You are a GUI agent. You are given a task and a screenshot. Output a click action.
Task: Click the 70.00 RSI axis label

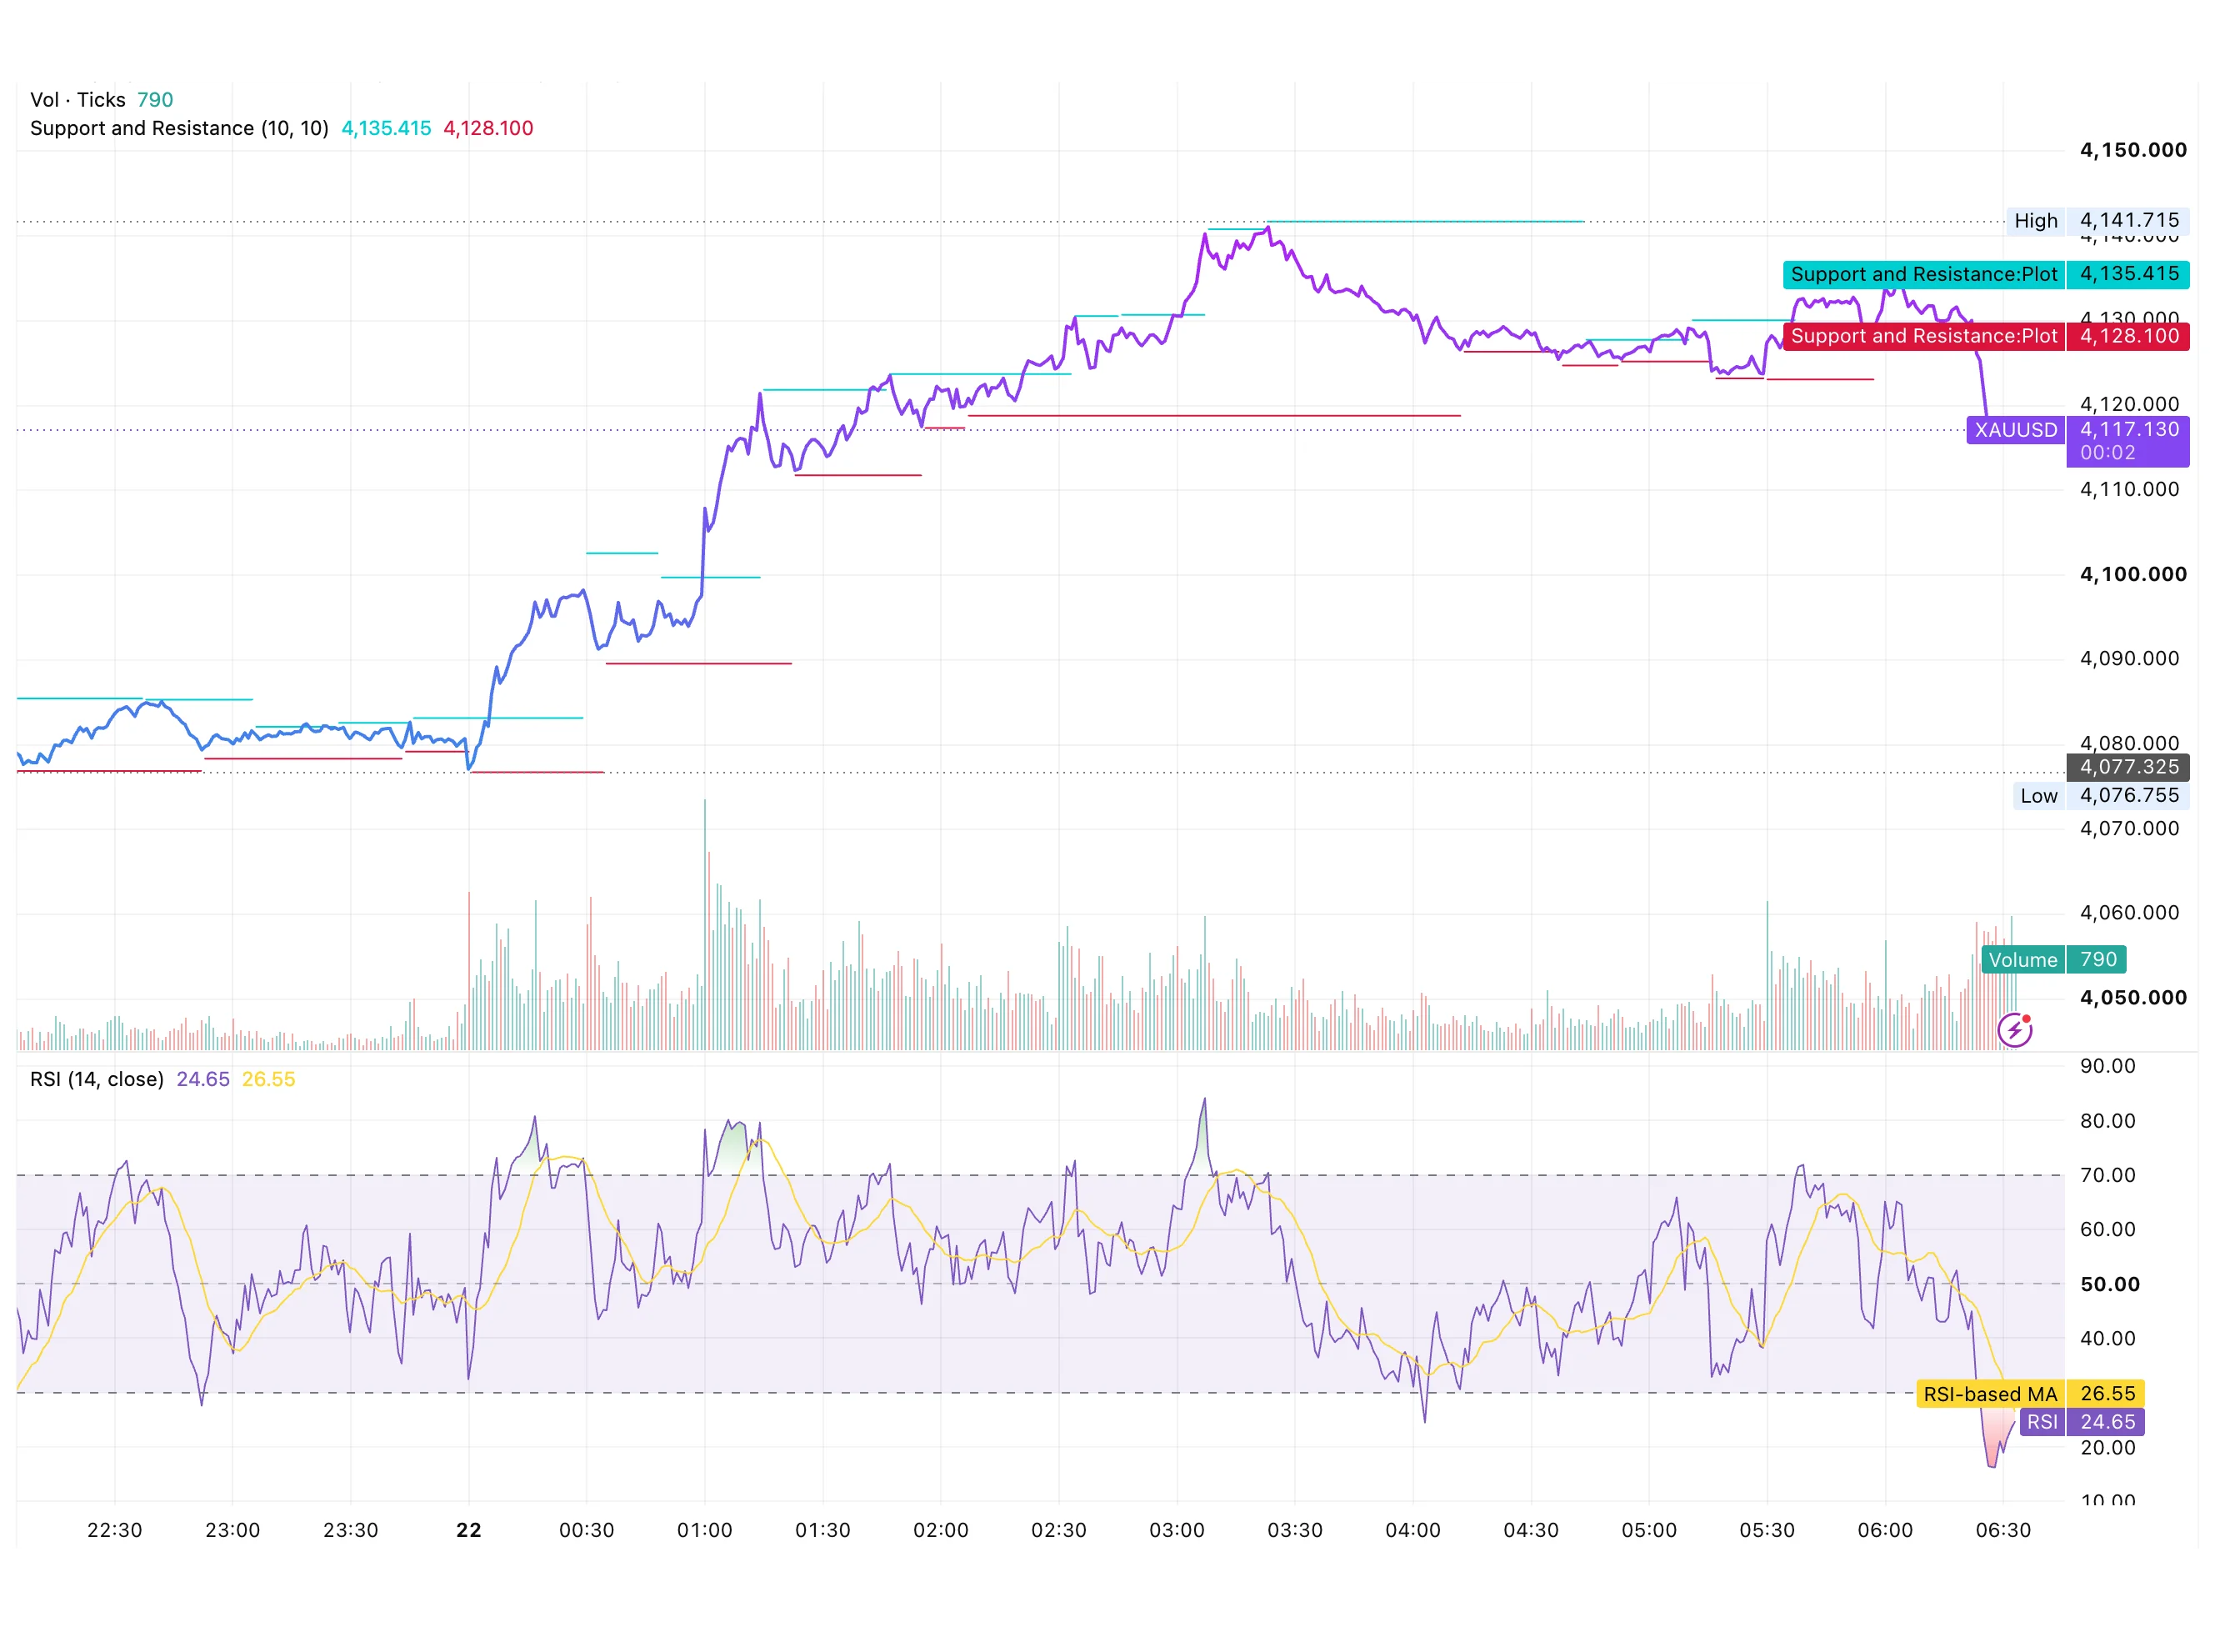pos(2107,1175)
